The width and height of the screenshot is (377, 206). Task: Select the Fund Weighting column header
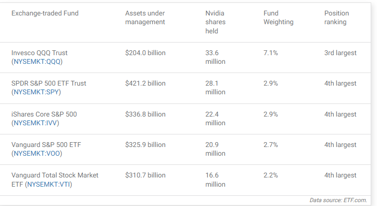(279, 17)
